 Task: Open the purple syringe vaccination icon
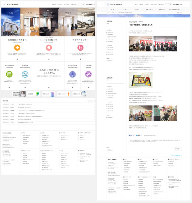click(x=88, y=74)
